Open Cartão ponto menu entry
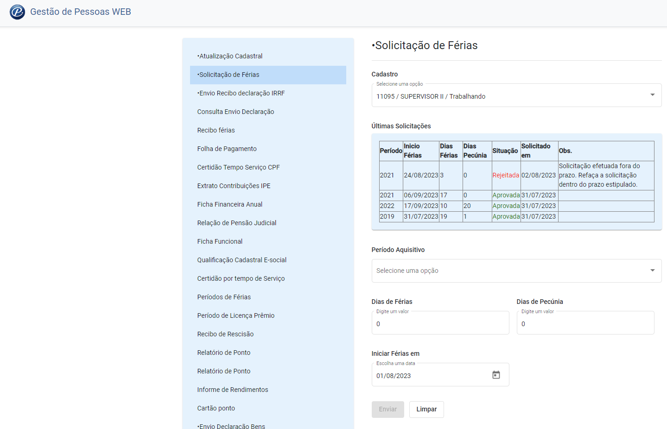 (x=268, y=408)
